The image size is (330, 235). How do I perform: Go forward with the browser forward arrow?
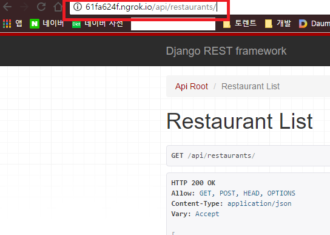[24, 7]
